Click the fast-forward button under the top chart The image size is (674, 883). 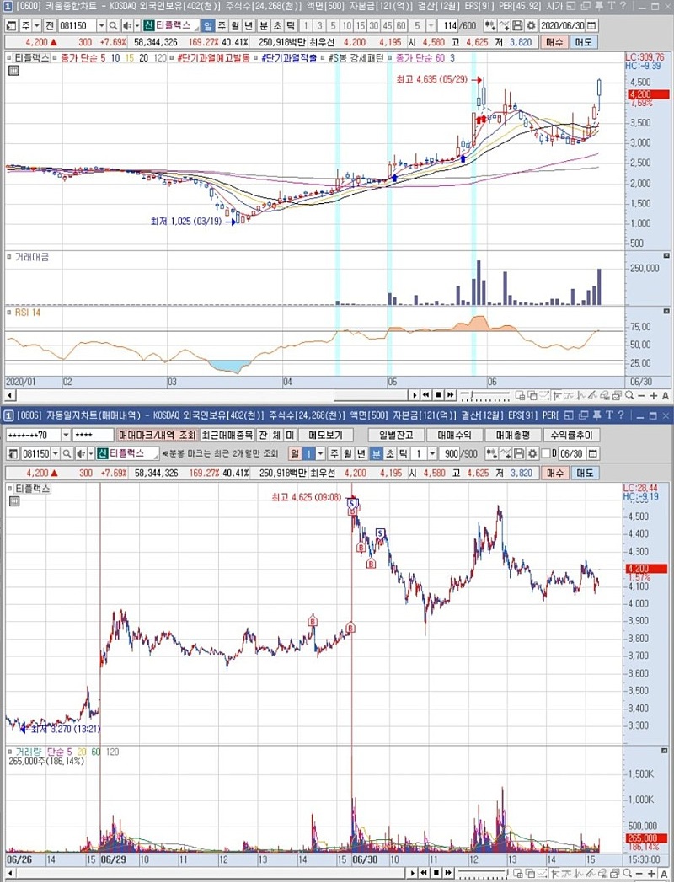coord(449,395)
